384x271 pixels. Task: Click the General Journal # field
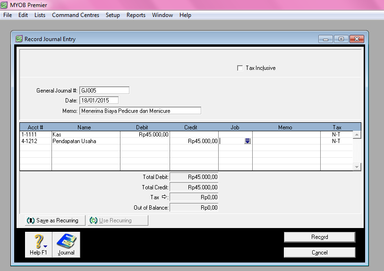pos(104,90)
